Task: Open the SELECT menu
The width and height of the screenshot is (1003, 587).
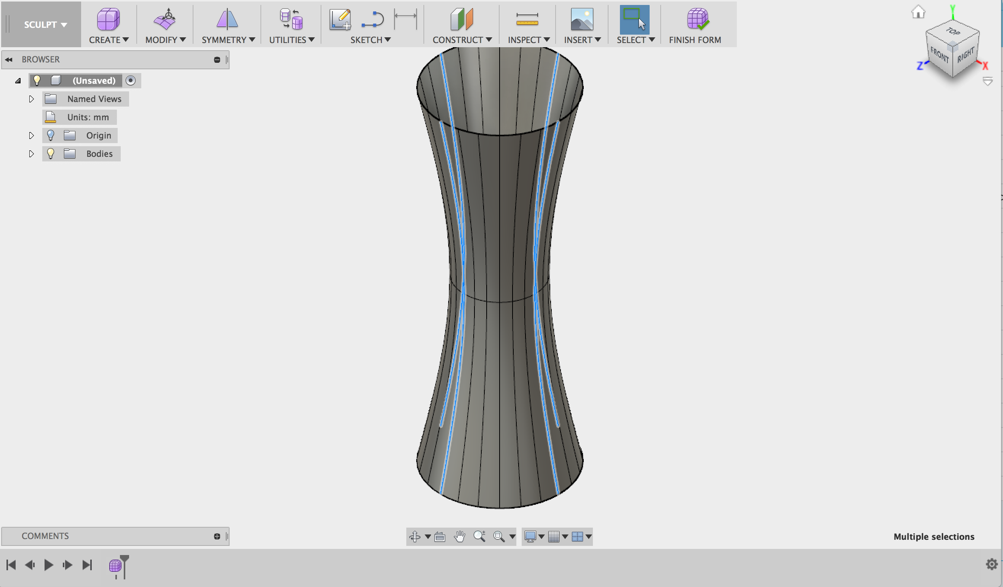Action: point(636,40)
